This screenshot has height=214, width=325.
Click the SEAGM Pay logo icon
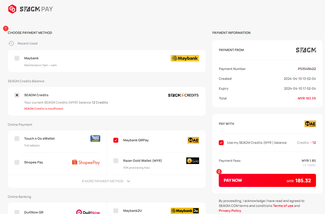[x=12, y=9]
